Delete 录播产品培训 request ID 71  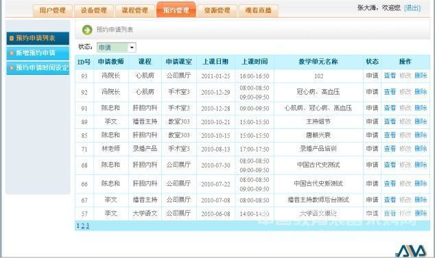(x=421, y=149)
